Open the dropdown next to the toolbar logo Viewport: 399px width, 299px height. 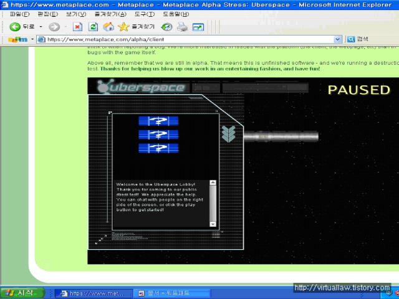[x=32, y=39]
